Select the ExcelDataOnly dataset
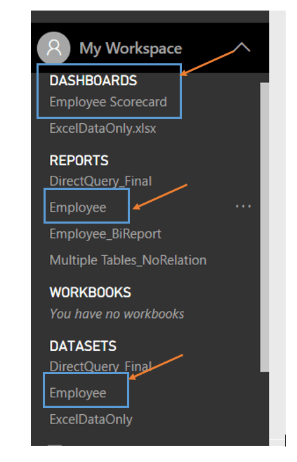 tap(91, 420)
